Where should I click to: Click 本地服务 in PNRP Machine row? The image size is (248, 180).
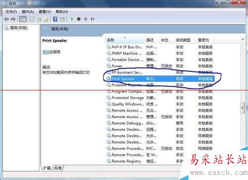[205, 53]
